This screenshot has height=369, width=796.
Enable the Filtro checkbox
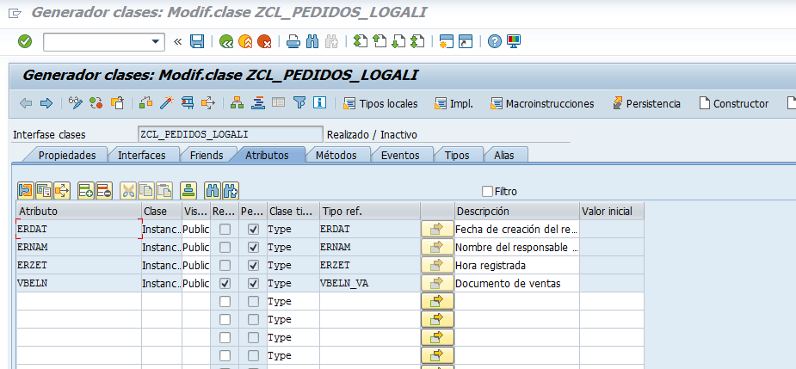click(487, 191)
